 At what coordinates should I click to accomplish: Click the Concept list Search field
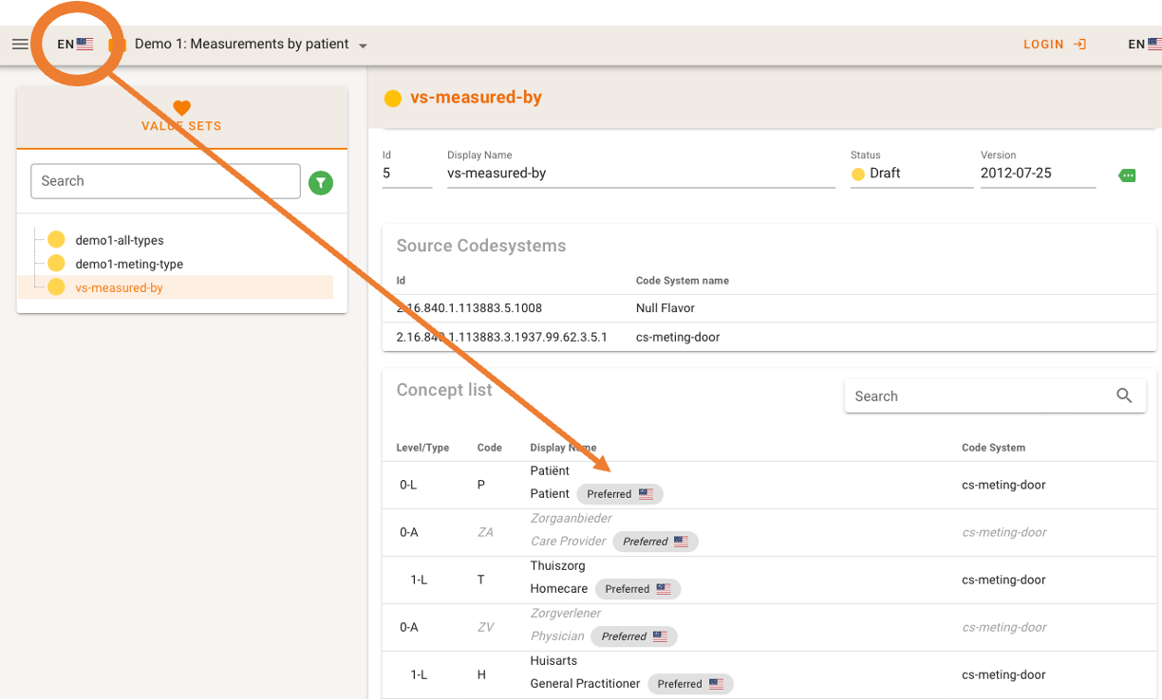tap(978, 396)
